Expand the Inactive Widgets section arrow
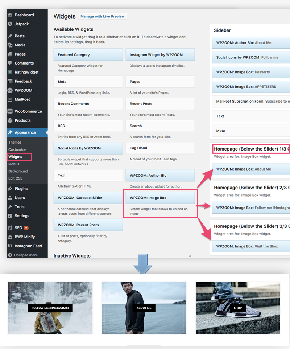 click(x=190, y=256)
